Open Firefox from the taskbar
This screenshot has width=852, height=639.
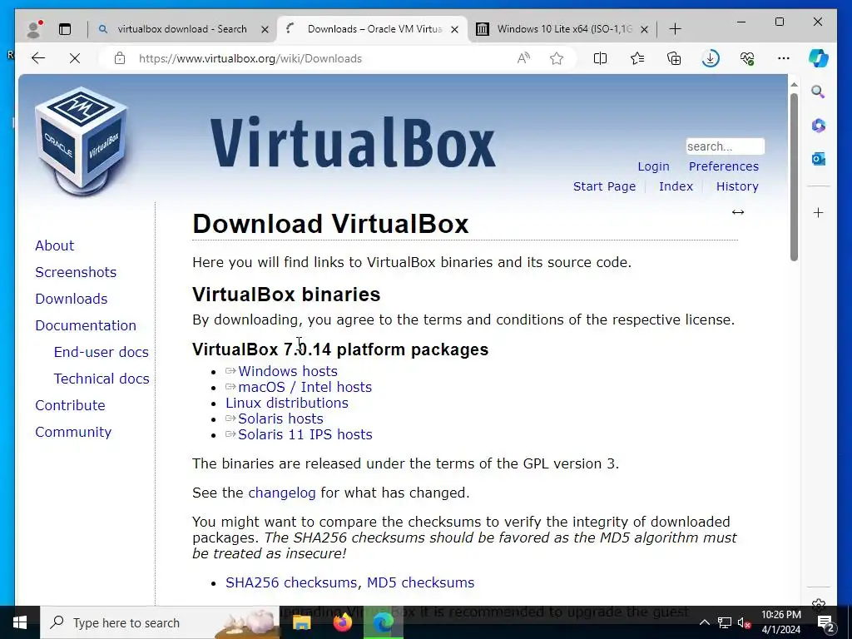[x=342, y=622]
